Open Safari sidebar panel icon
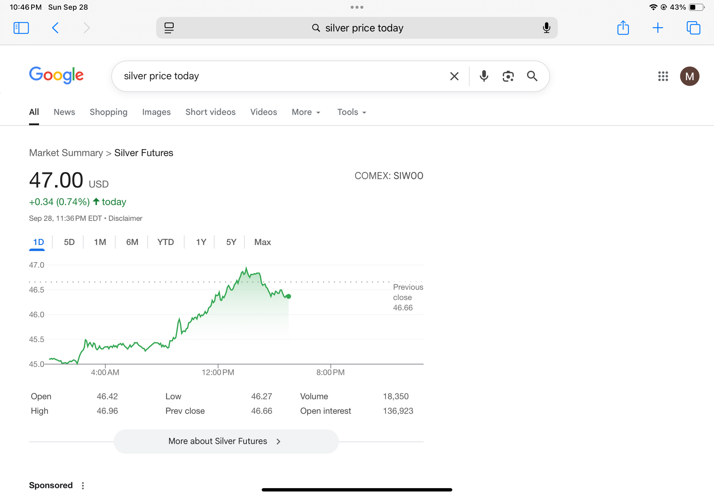Screen dimensions: 714x496 [21, 28]
